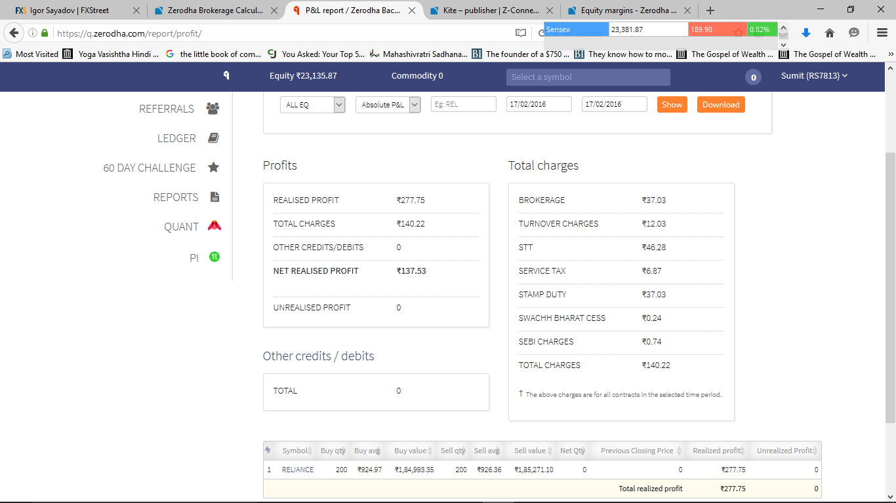Click the orange Download button
The height and width of the screenshot is (503, 896).
click(x=721, y=105)
